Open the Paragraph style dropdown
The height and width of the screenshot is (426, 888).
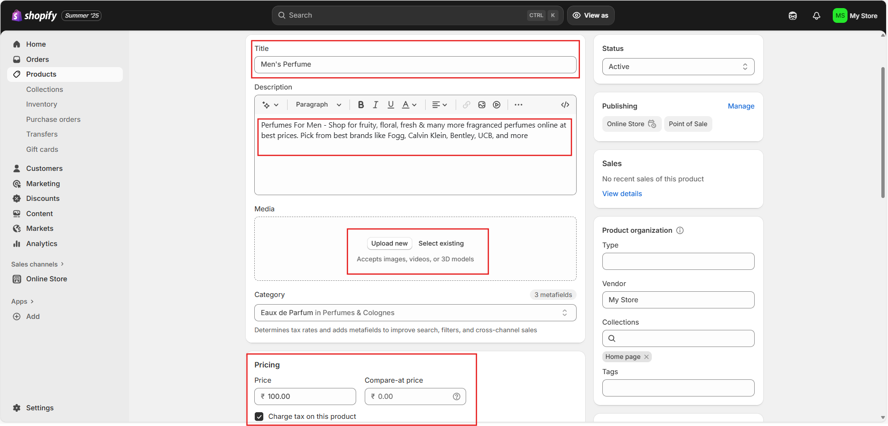click(319, 105)
